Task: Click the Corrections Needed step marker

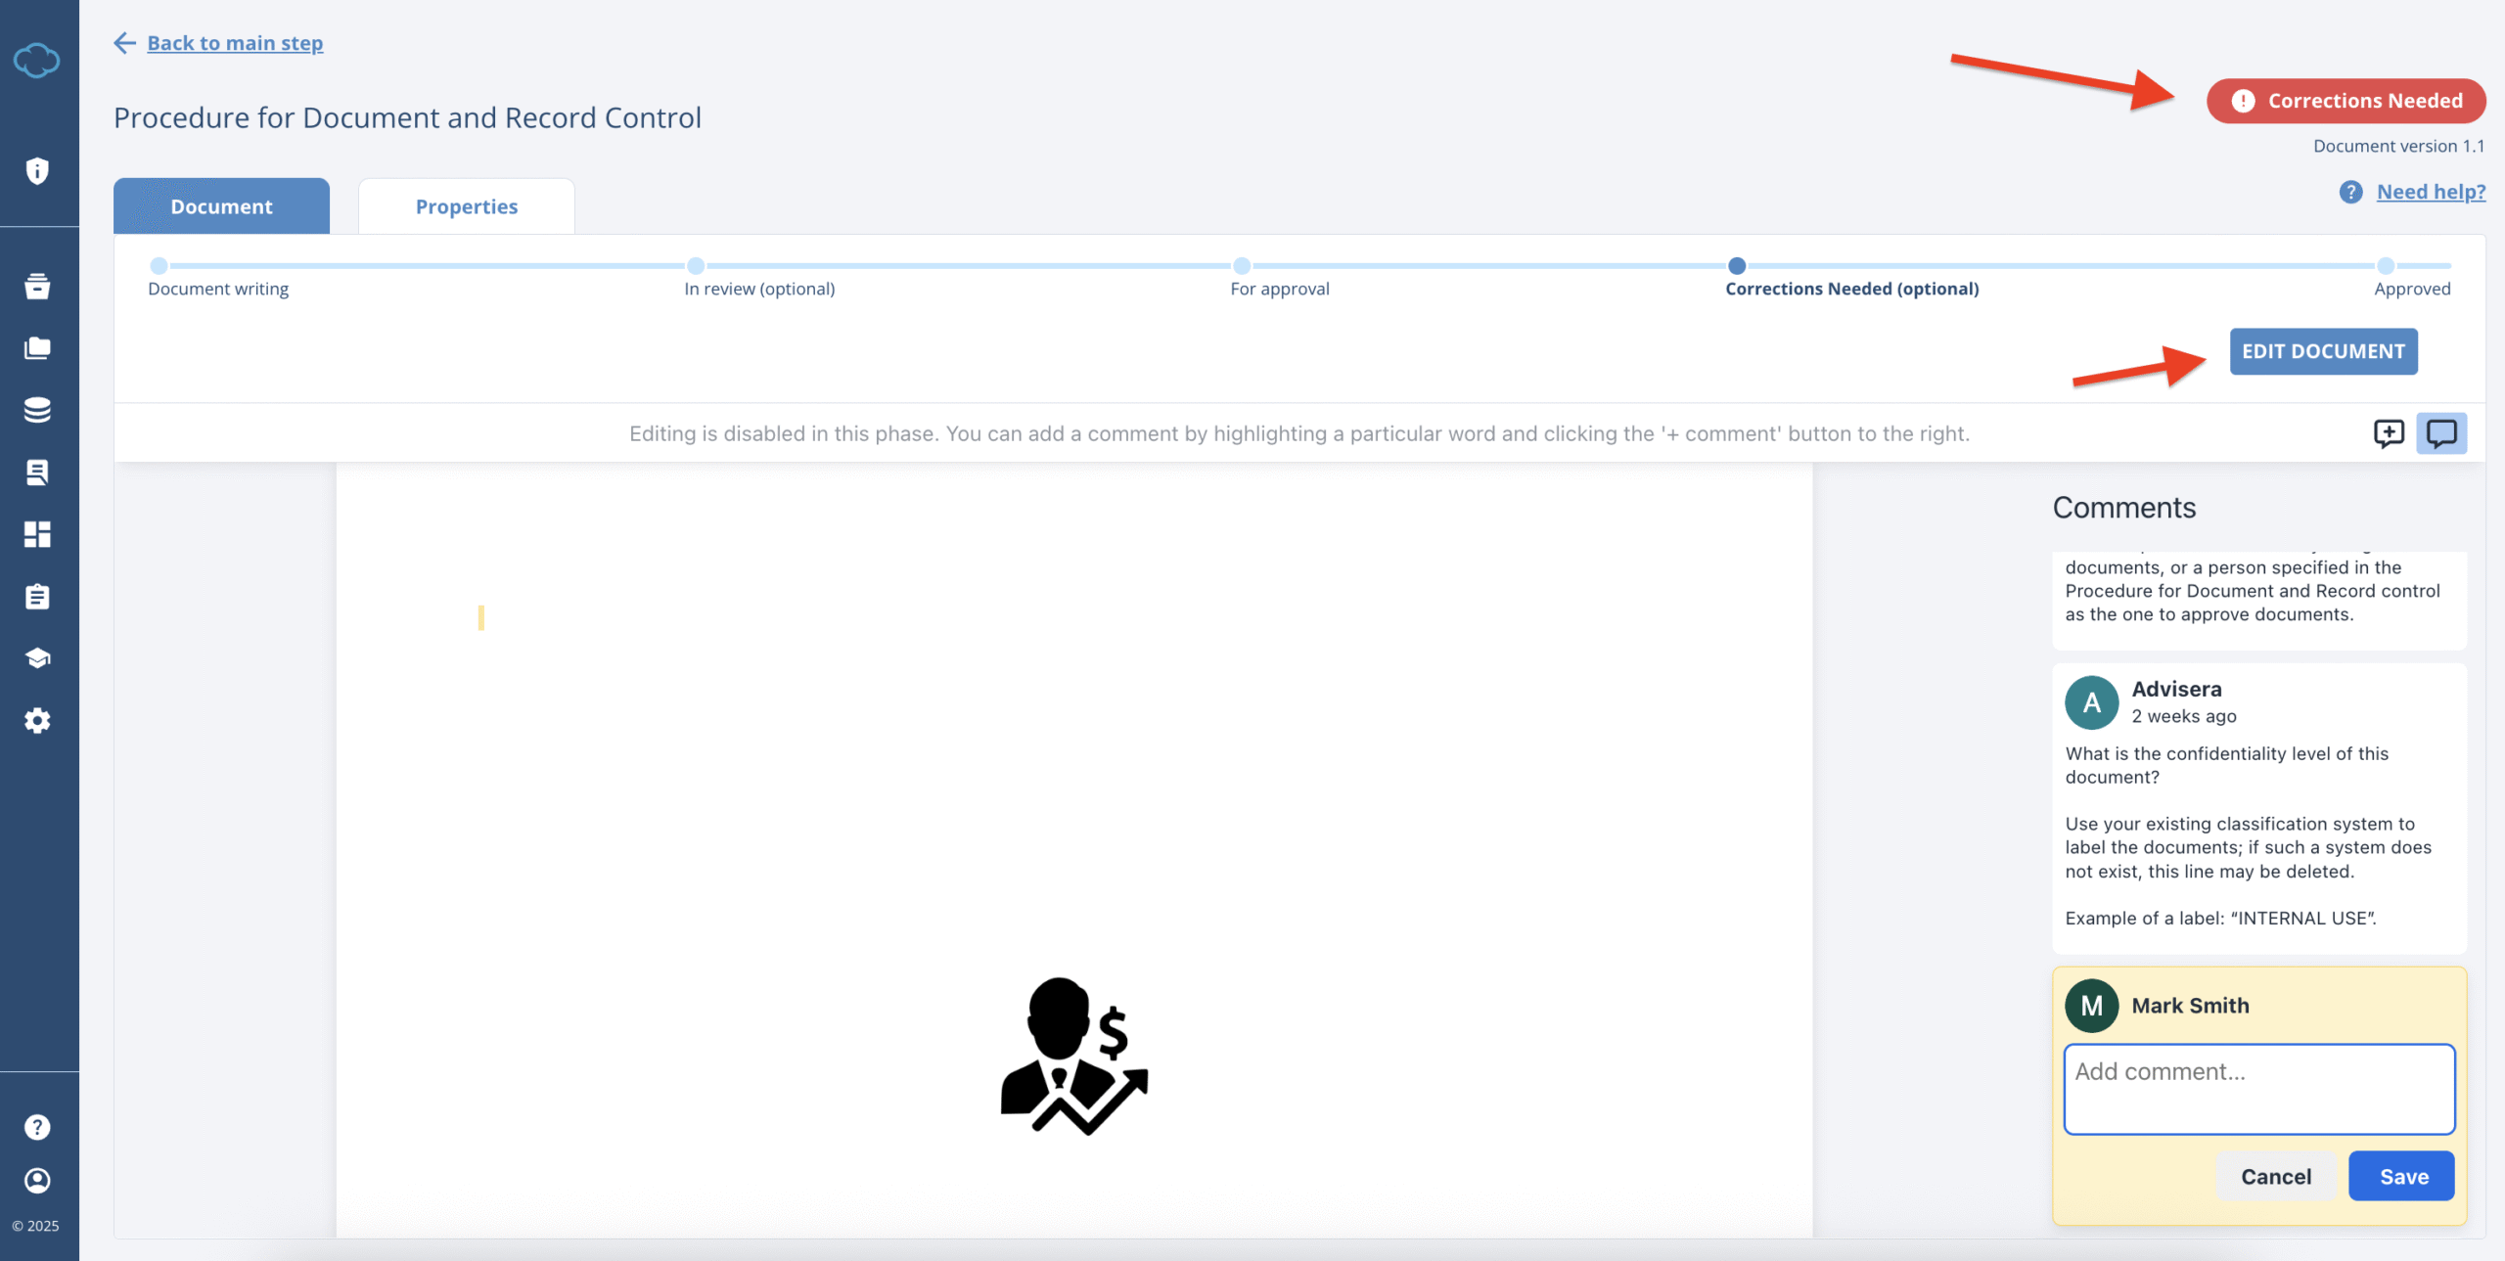Action: click(1738, 265)
